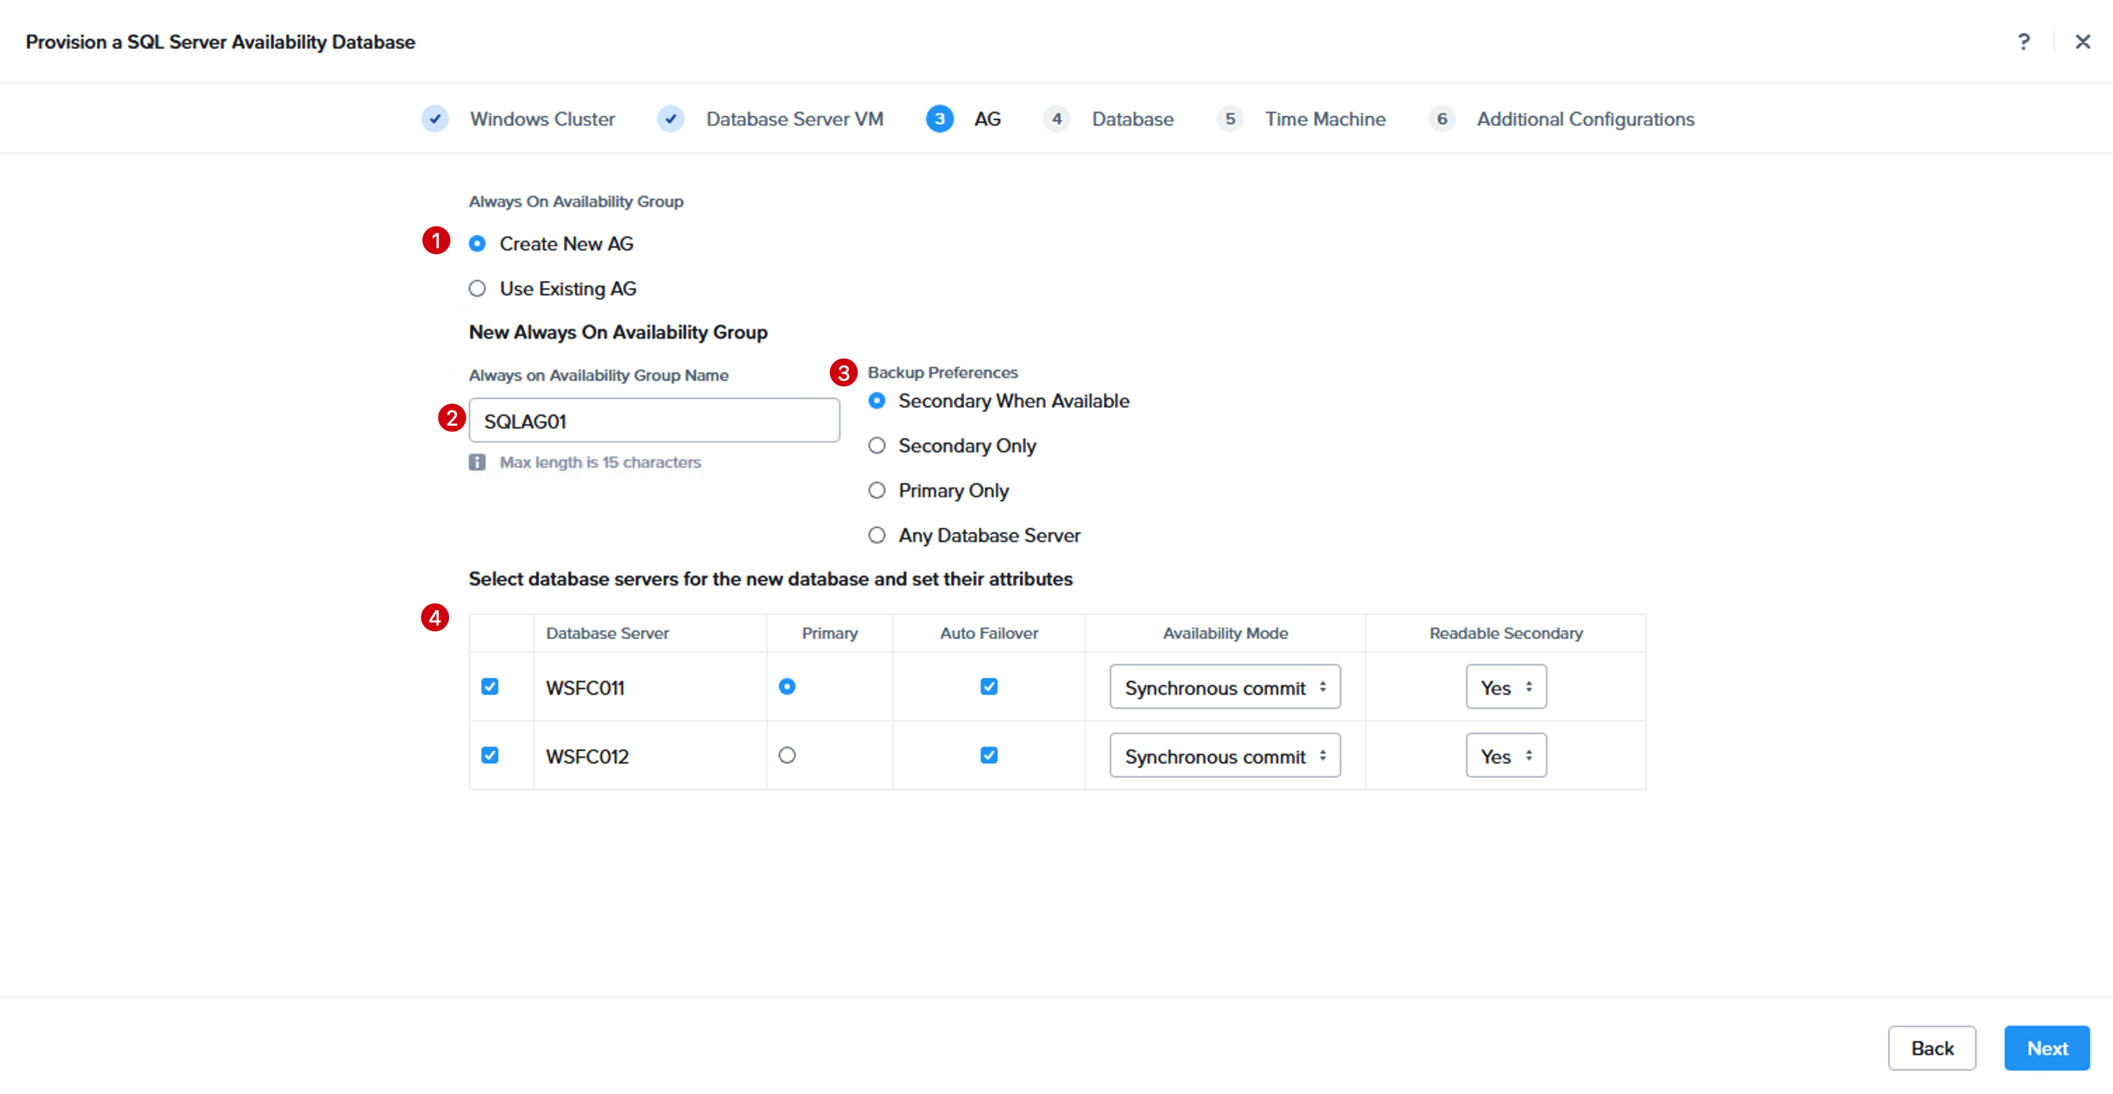The image size is (2113, 1094).
Task: Open the help question mark icon
Action: tap(2024, 42)
